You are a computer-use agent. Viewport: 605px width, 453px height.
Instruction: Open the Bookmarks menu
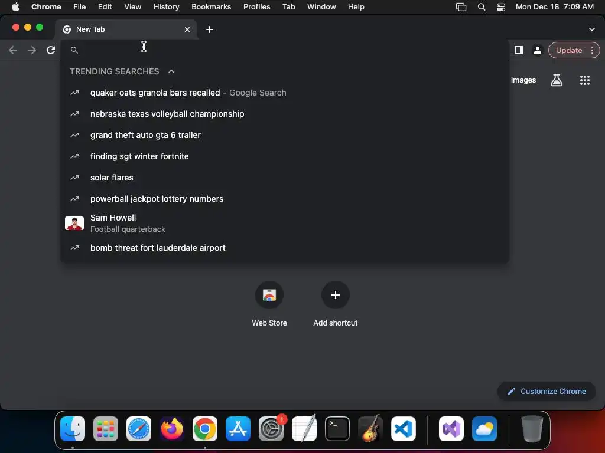pos(211,7)
